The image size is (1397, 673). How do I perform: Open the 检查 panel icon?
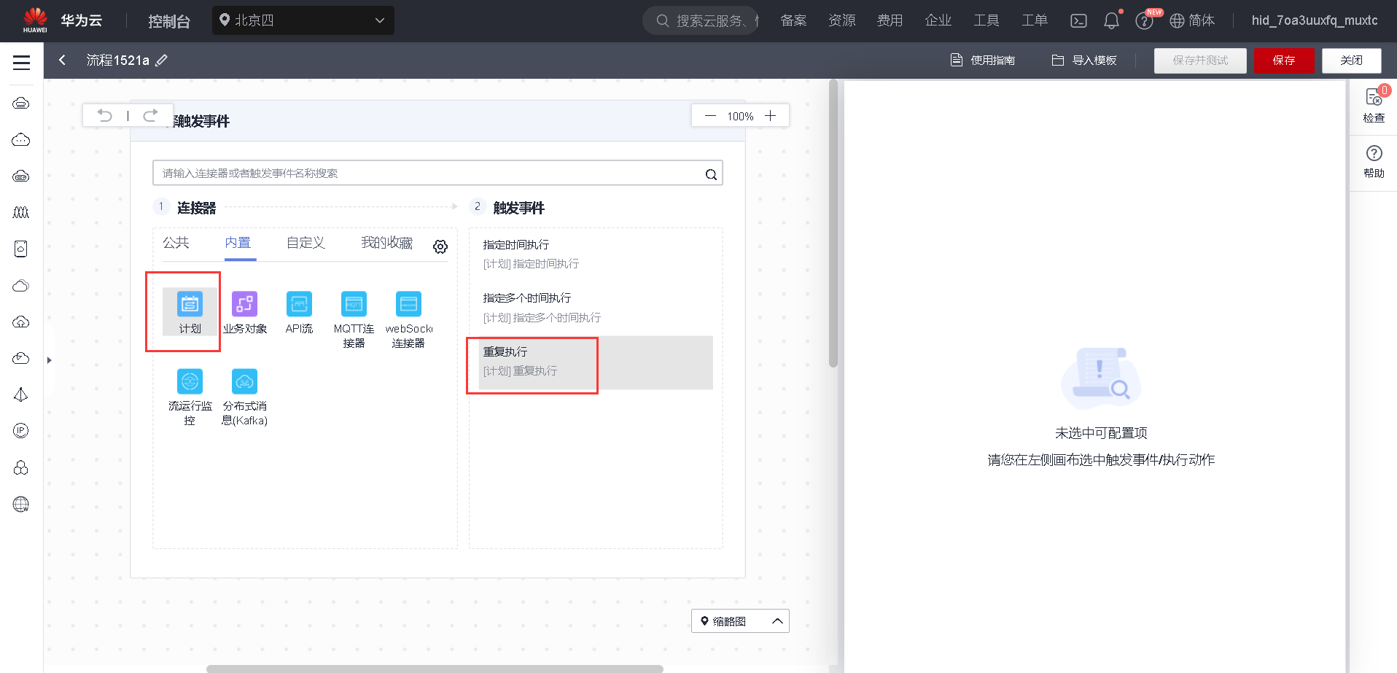[x=1374, y=106]
